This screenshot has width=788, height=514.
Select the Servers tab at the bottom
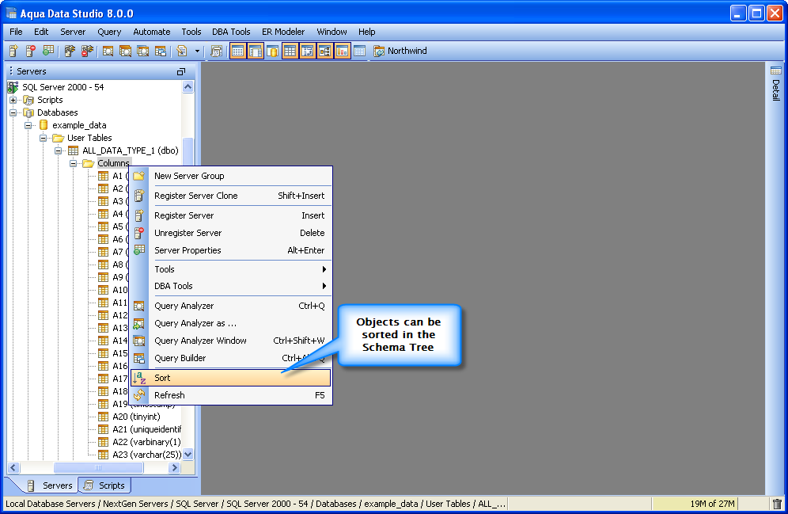[49, 485]
